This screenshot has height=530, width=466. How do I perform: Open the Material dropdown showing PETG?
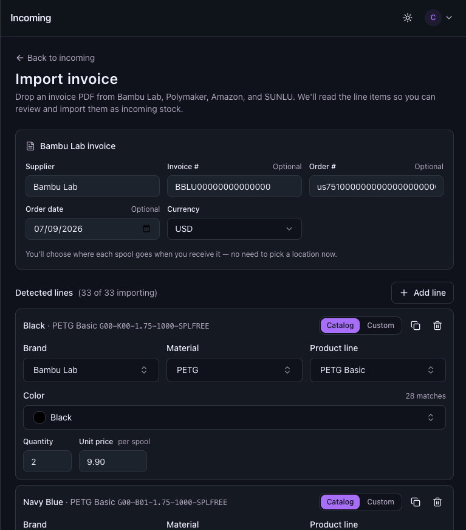[235, 370]
